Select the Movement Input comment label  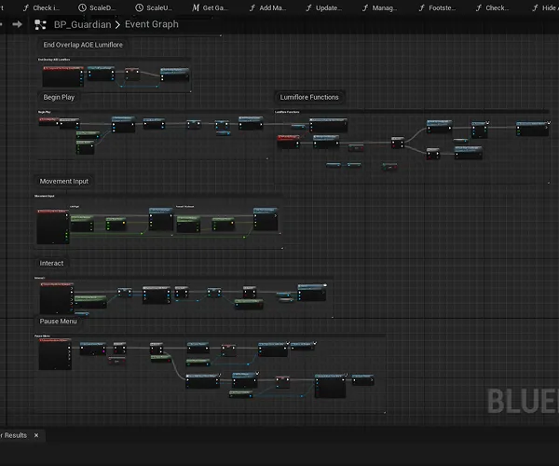pos(66,181)
